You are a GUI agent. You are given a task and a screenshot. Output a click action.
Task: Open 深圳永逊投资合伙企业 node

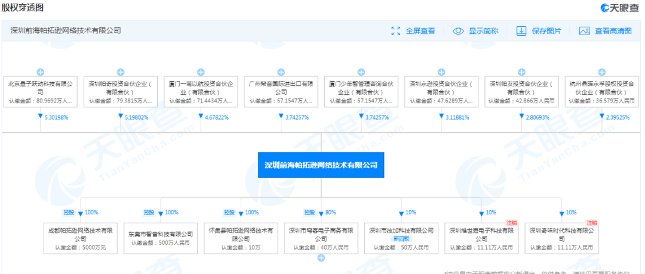[441, 92]
